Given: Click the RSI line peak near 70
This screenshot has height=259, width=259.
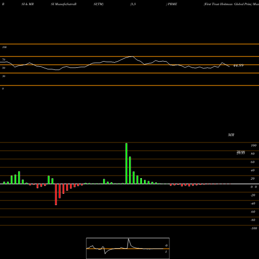Looking at the screenshot, I should click(x=132, y=56).
